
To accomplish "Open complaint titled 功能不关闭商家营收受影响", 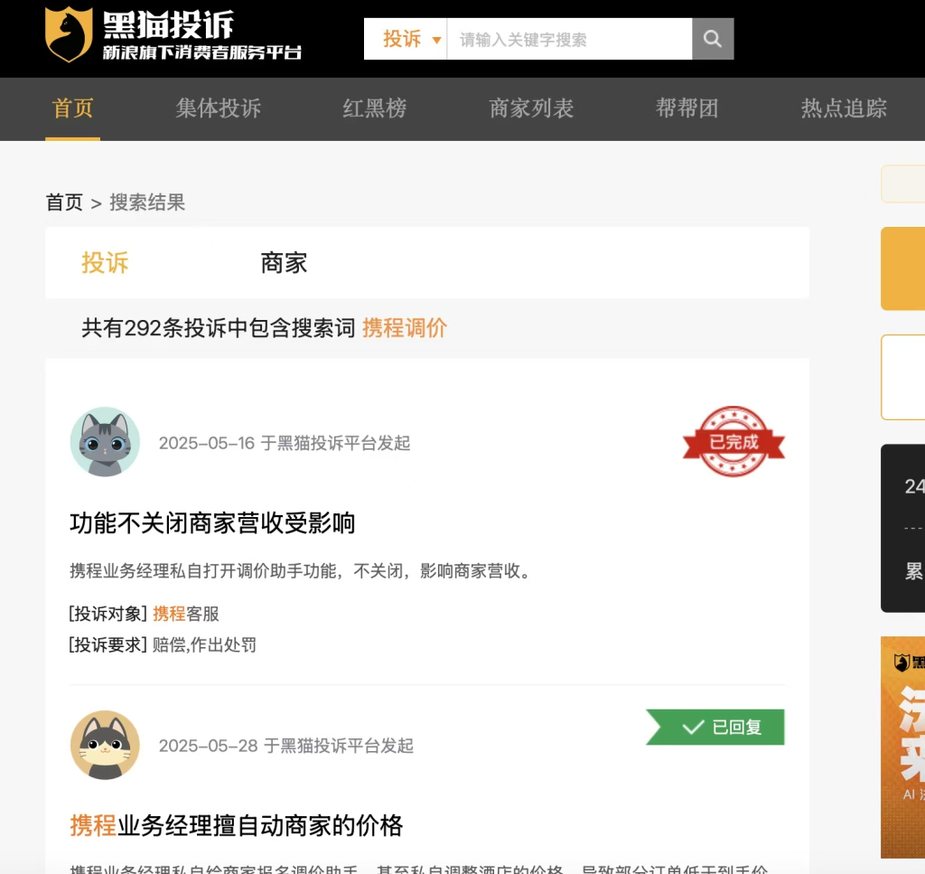I will coord(212,523).
